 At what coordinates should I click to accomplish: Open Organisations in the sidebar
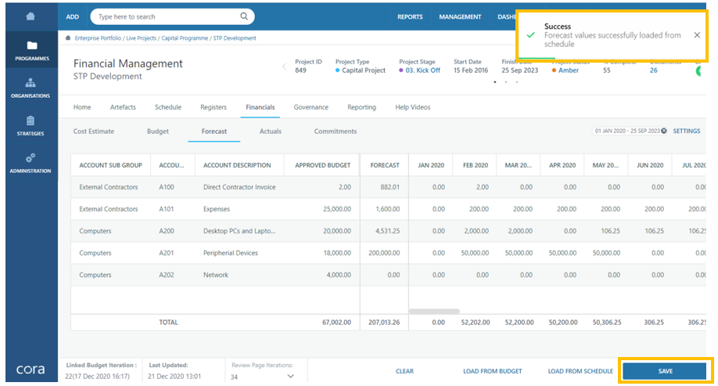[x=31, y=88]
